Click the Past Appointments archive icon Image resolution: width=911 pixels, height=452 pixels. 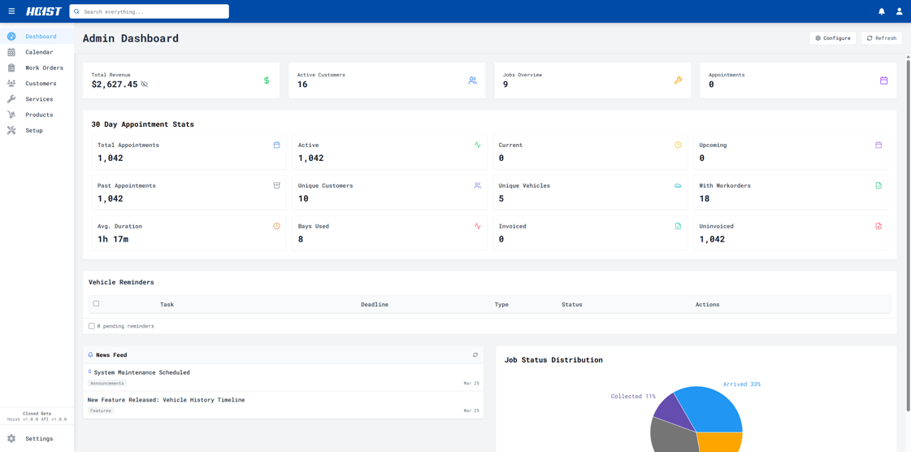point(276,185)
